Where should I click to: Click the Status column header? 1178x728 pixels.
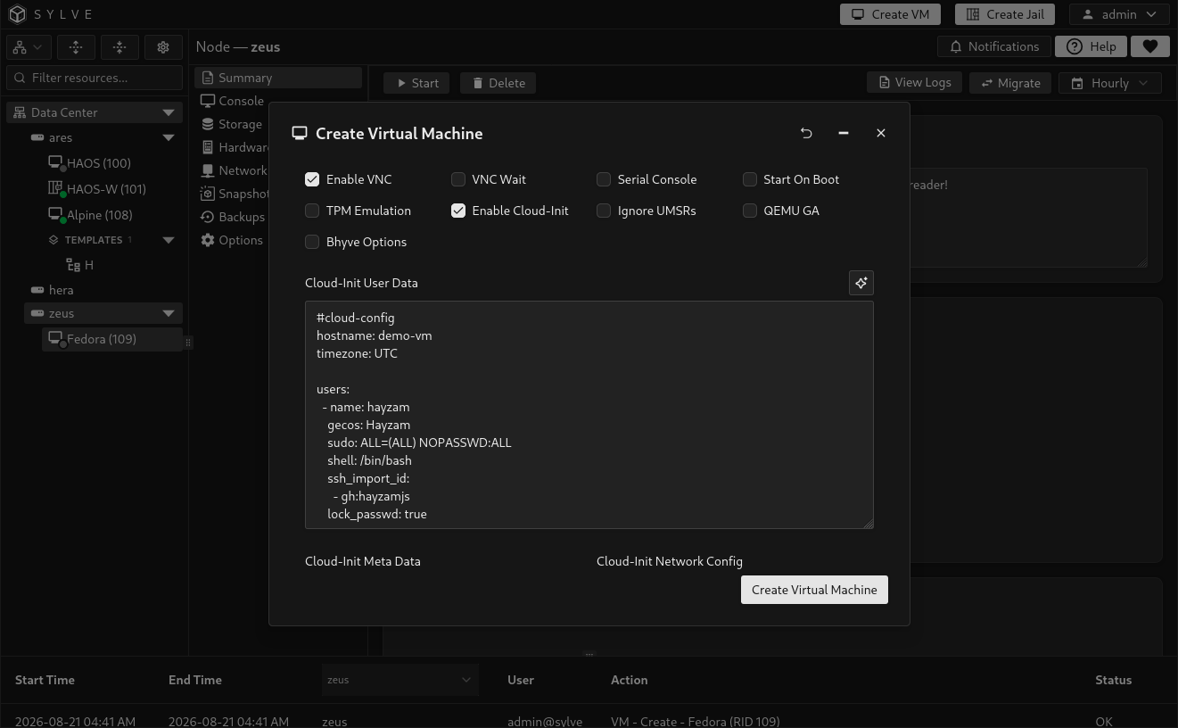point(1113,680)
